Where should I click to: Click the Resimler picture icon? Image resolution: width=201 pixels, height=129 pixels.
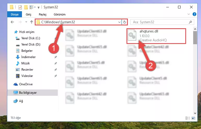point(18,70)
